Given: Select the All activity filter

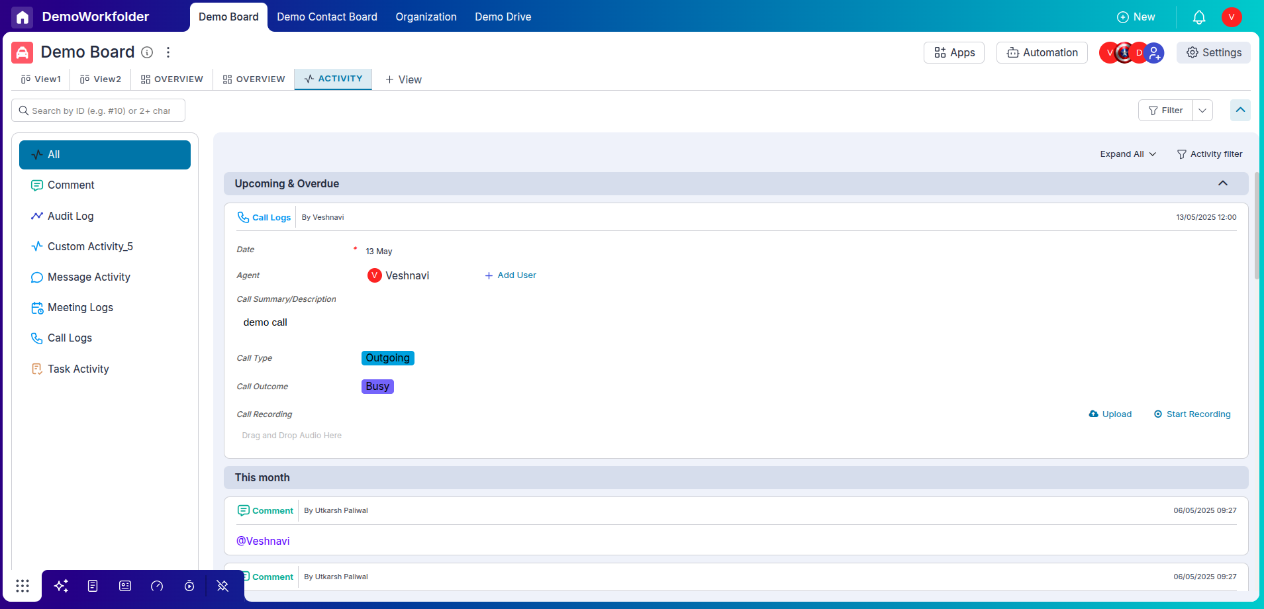Looking at the screenshot, I should (105, 155).
